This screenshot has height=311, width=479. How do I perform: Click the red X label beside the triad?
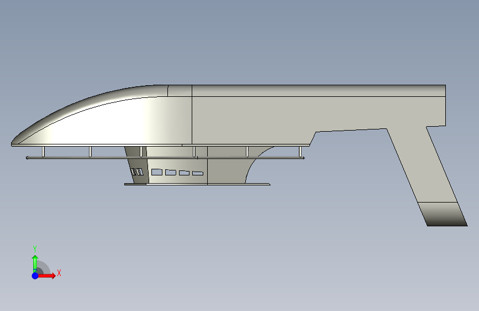59,273
